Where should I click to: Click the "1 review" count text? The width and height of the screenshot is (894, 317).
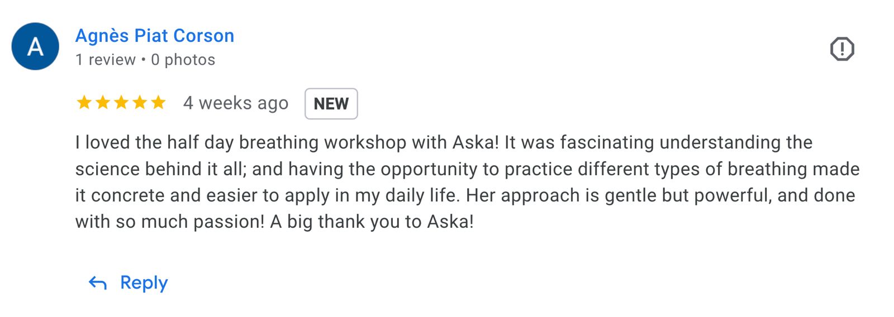[106, 60]
